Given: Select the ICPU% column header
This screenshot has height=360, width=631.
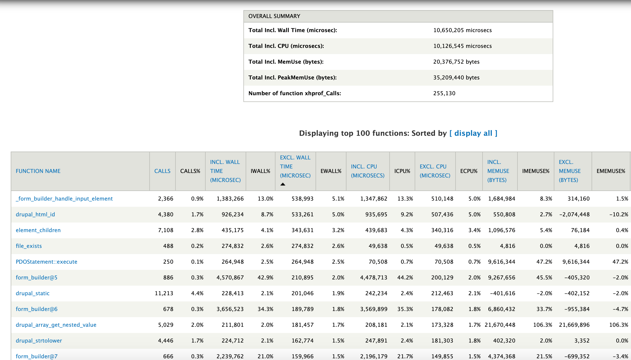Looking at the screenshot, I should 402,171.
